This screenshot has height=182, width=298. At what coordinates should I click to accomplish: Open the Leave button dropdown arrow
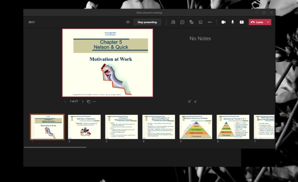268,22
